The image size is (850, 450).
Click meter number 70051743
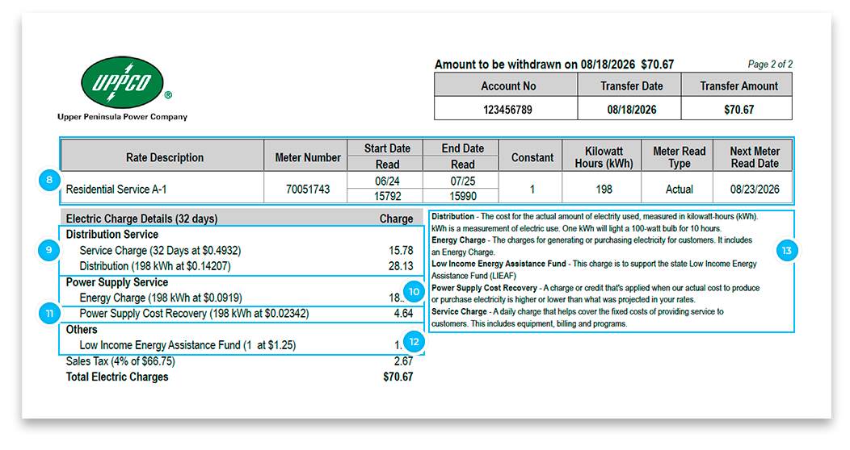tap(308, 190)
